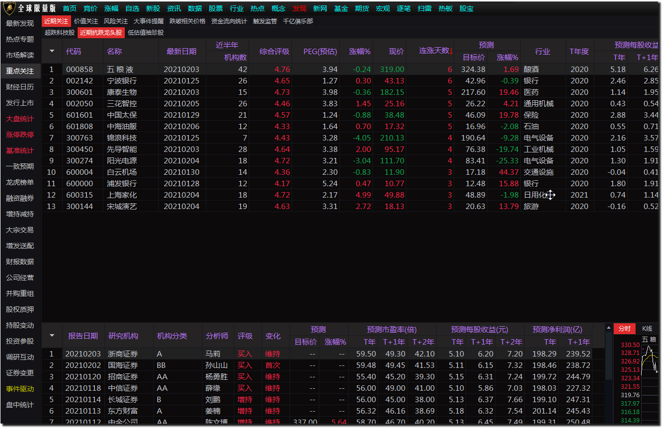Screen dimensions: 663x428
Task: Switch to the 千亿俱乐部 tab
Action: click(x=298, y=21)
